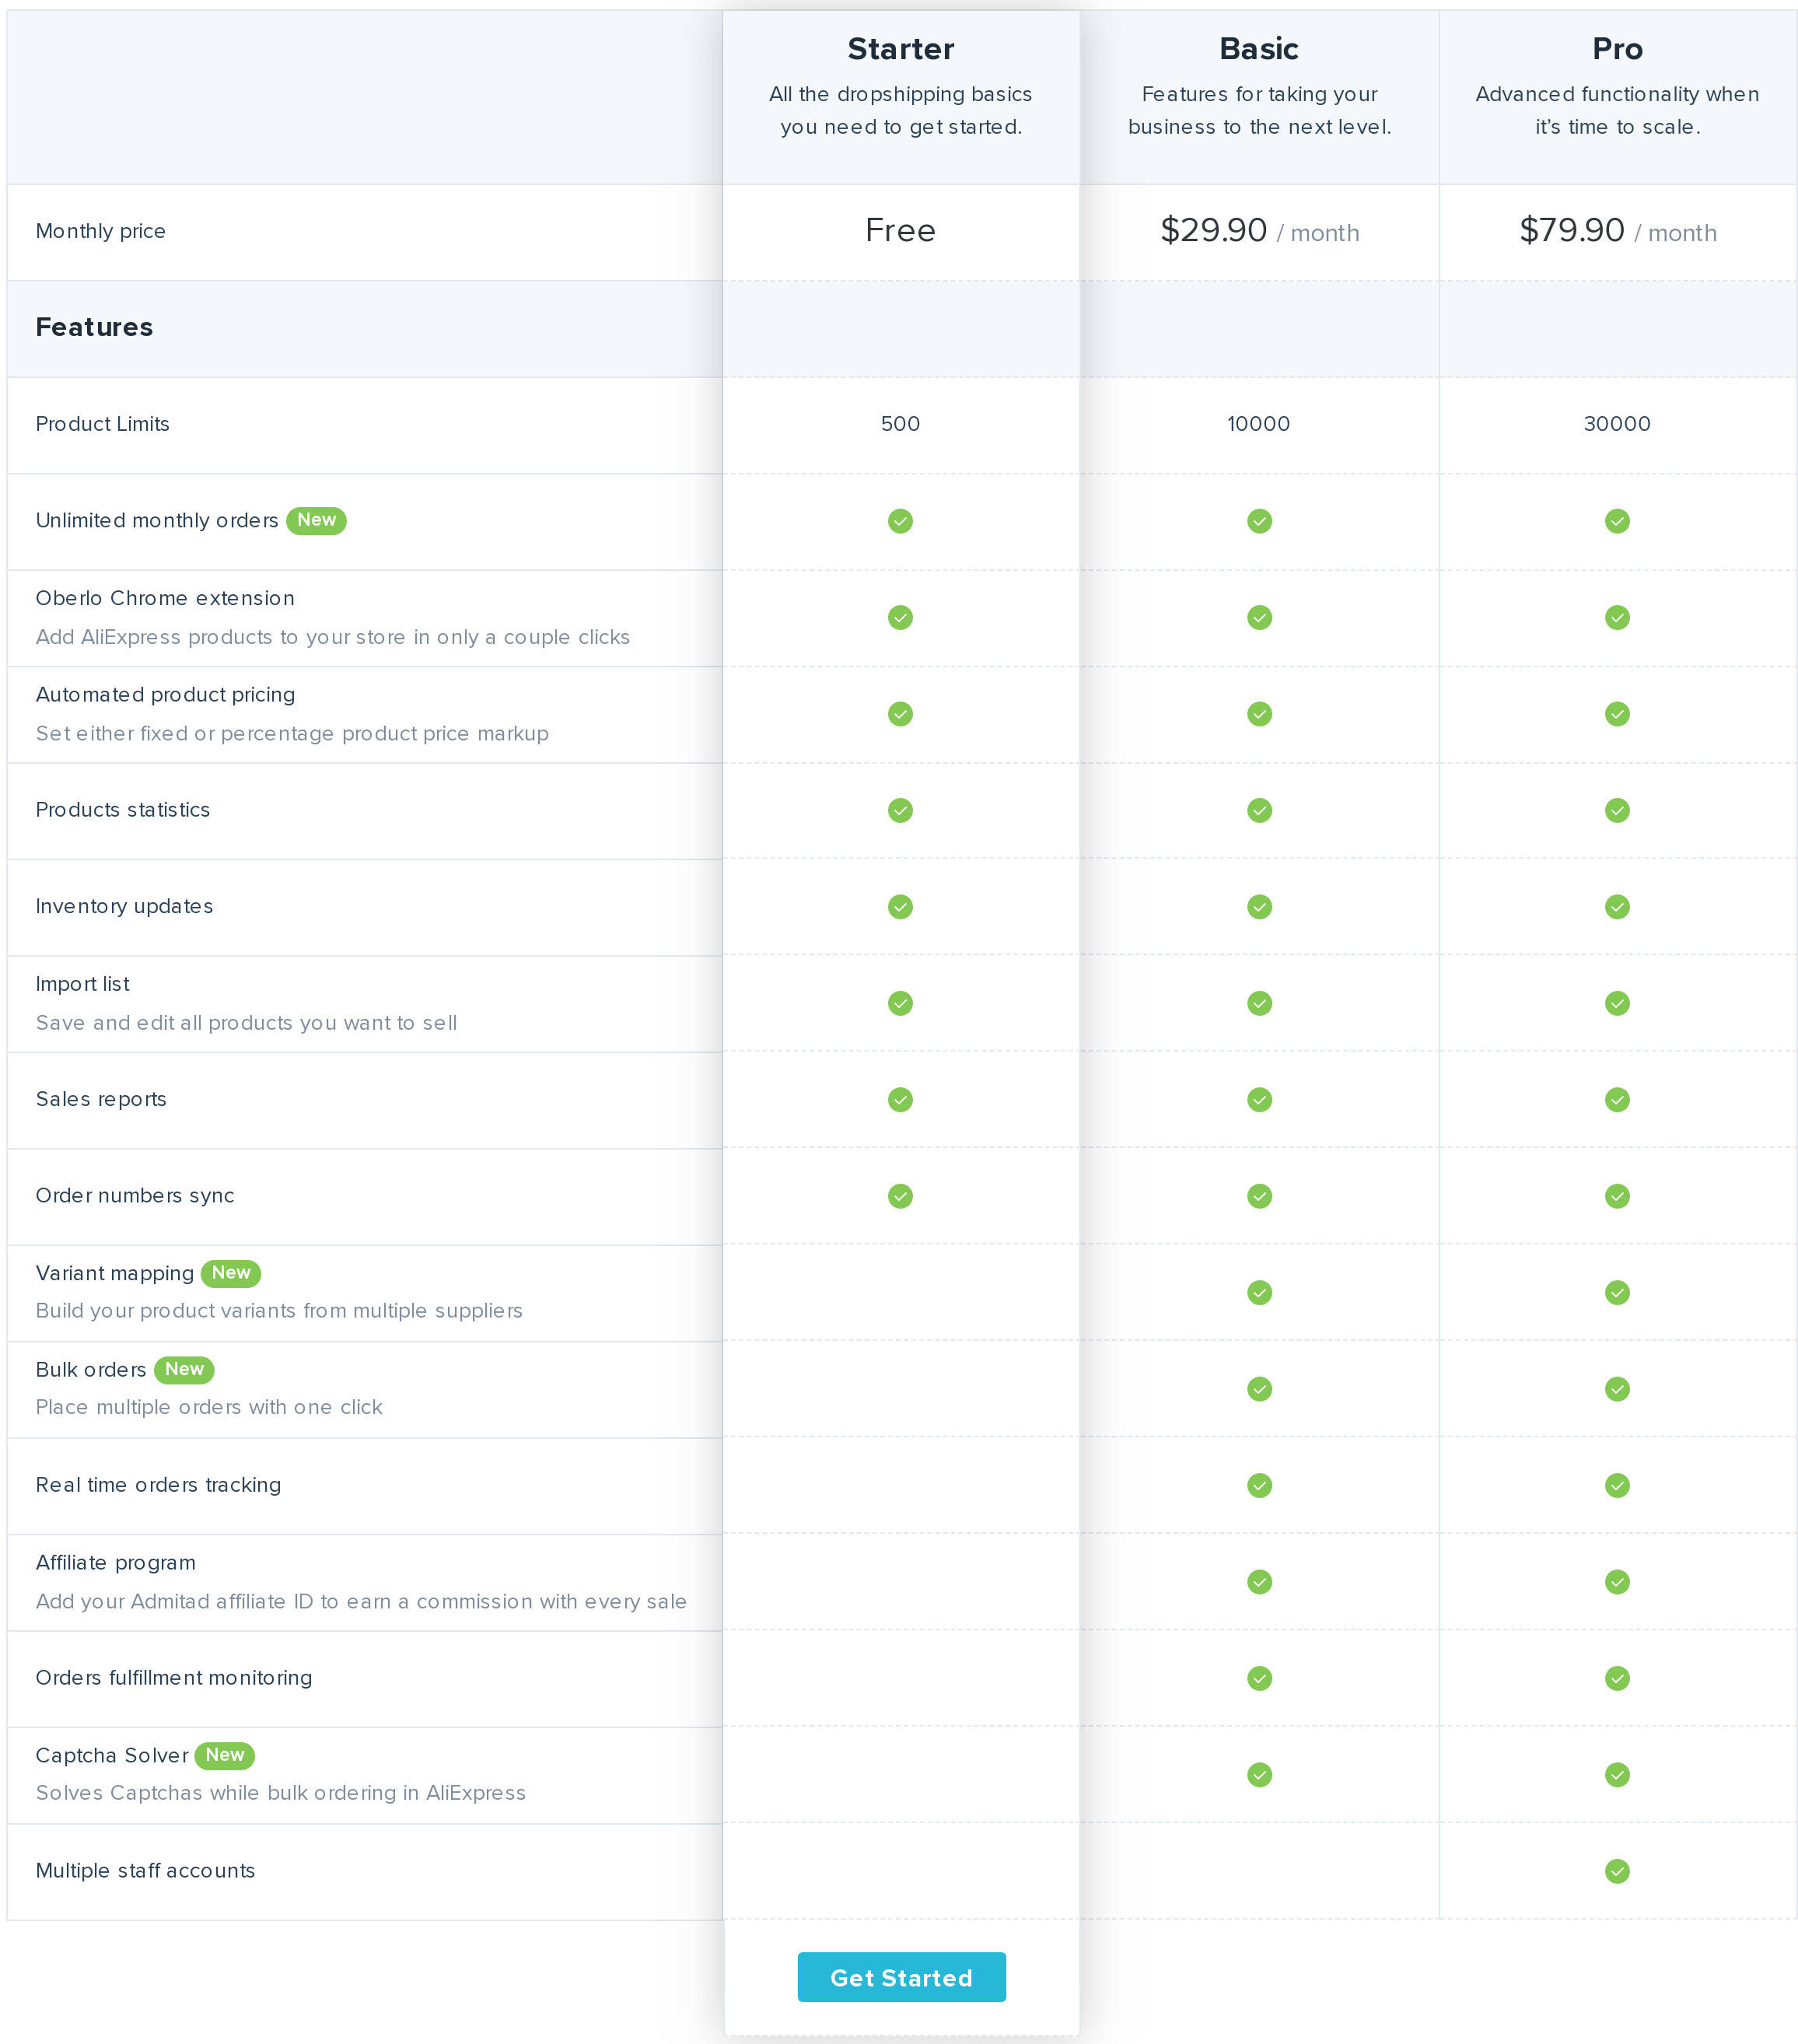Click the Product Limits 30000 value
The width and height of the screenshot is (1798, 2044).
(x=1616, y=424)
